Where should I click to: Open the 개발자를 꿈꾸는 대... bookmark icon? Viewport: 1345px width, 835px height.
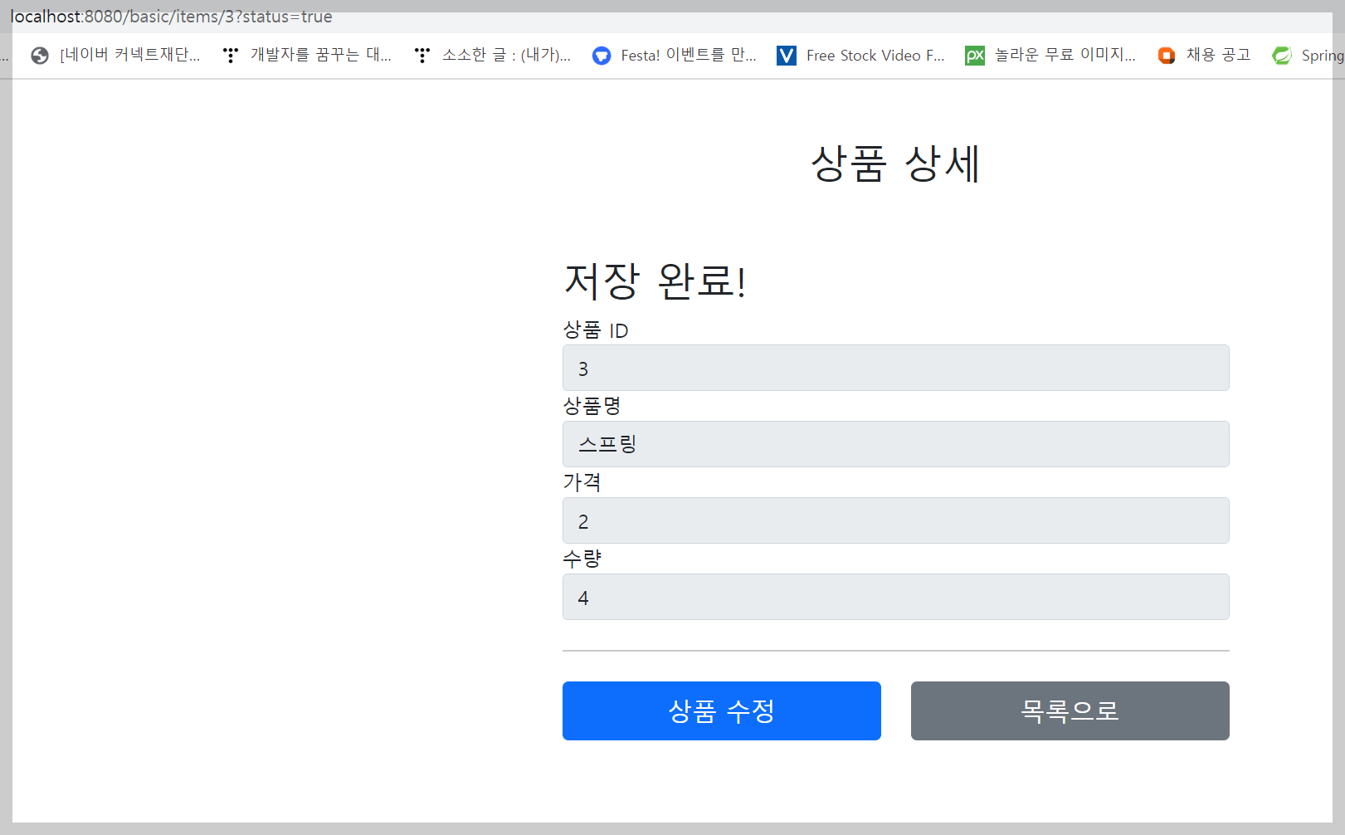pos(231,56)
